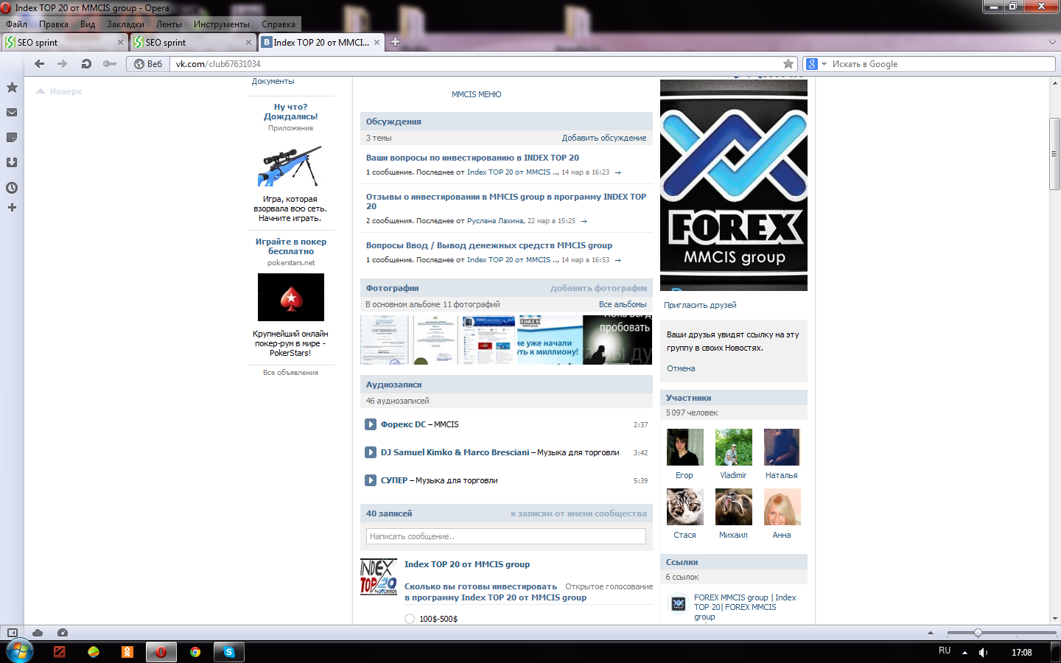Open a new tab with plus button
Screen dimensions: 1061x663
tap(395, 42)
